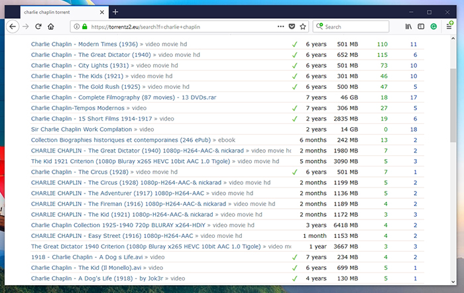This screenshot has width=464, height=293.
Task: Open CHARLIE CHAPLIN - The Adventurer (1917) link
Action: [117, 194]
